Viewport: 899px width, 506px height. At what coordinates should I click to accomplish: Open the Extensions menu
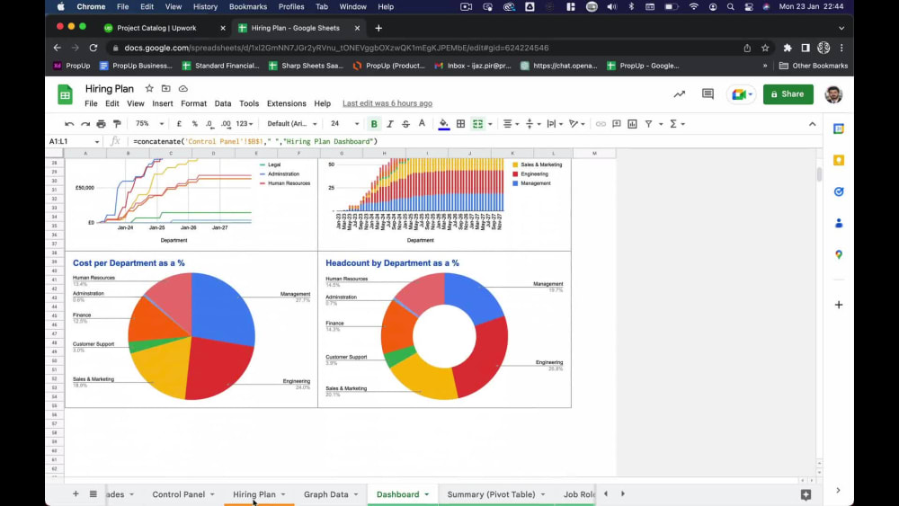click(x=286, y=103)
